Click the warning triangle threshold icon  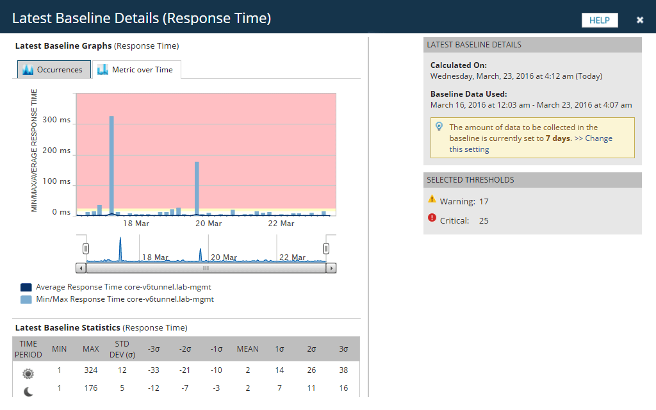432,199
